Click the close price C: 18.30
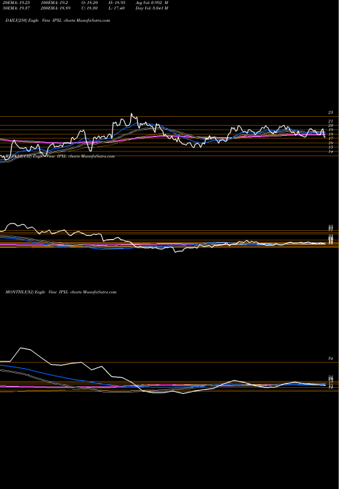Image resolution: width=339 pixels, height=489 pixels. tap(89, 8)
